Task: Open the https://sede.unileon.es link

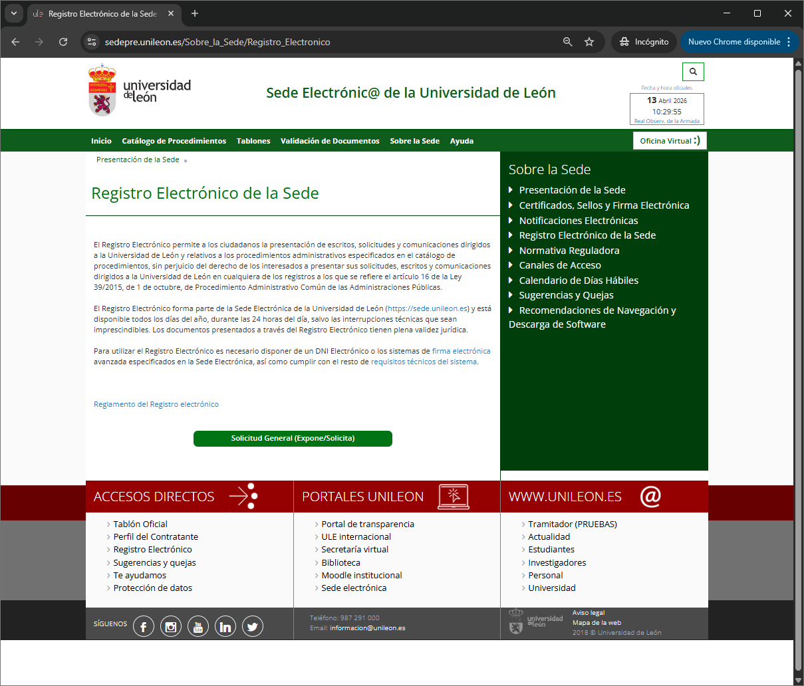Action: pos(428,308)
